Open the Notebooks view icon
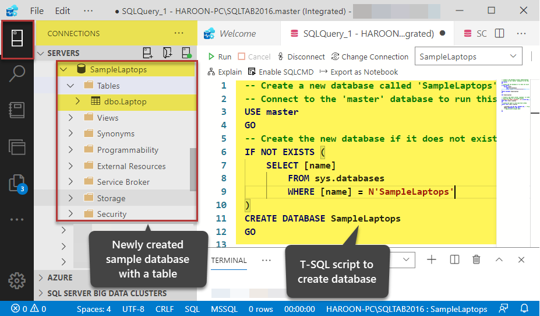The image size is (540, 316). click(17, 110)
